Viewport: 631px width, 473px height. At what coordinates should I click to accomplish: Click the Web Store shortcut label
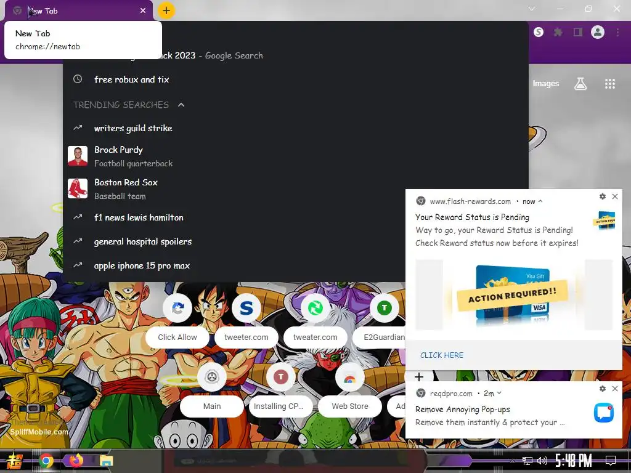click(350, 406)
